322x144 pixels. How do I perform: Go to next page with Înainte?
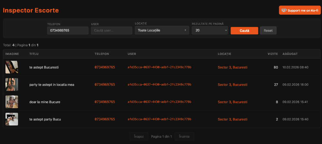[x=184, y=137]
